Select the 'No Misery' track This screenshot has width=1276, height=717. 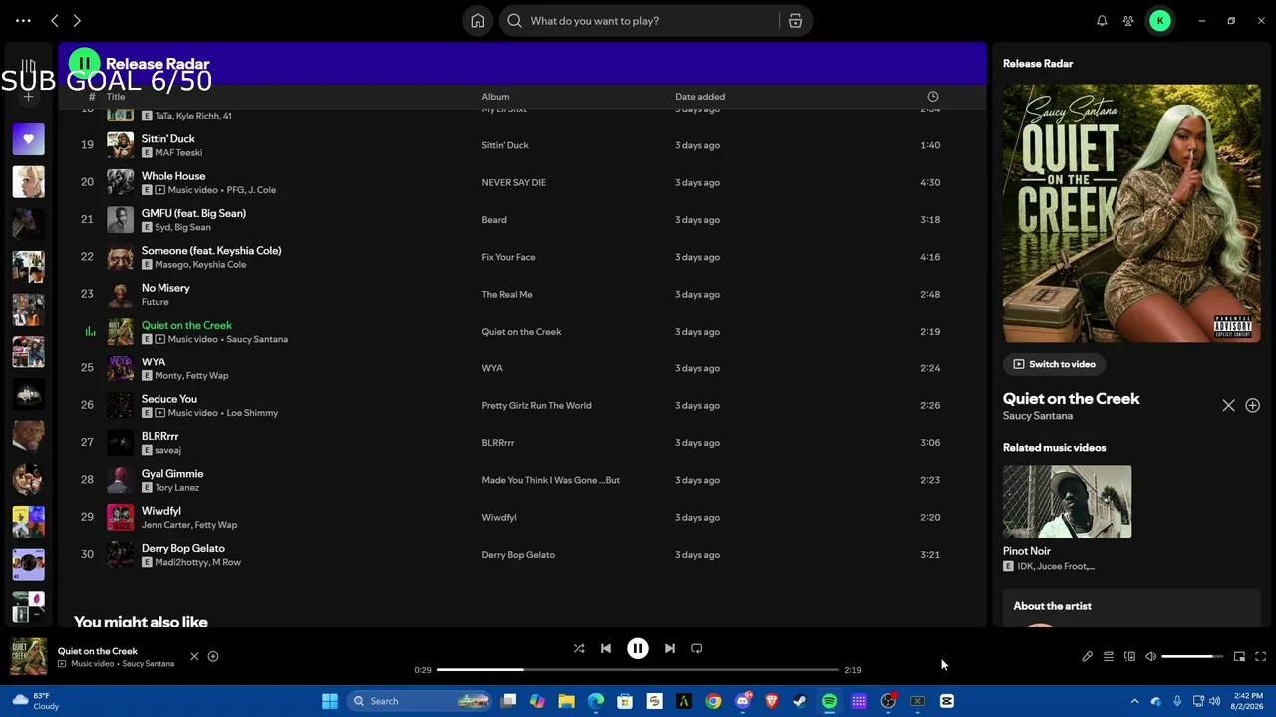click(165, 288)
